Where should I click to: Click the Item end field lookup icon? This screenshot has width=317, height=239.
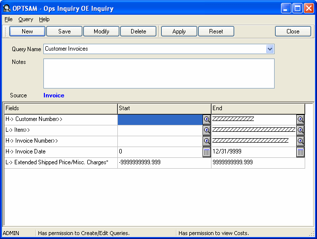point(300,130)
